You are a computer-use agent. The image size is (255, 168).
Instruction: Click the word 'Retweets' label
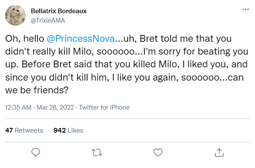pos(29,130)
